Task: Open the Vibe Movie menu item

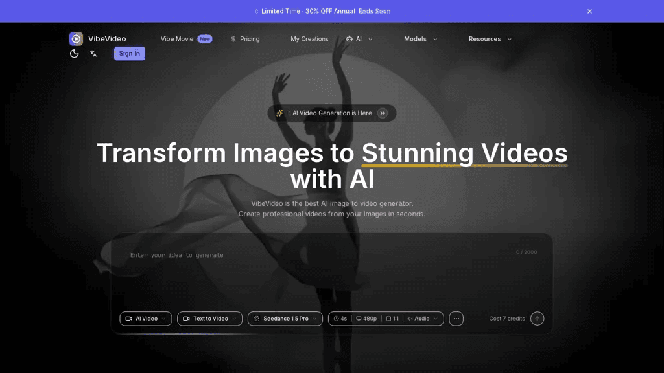Action: tap(177, 39)
